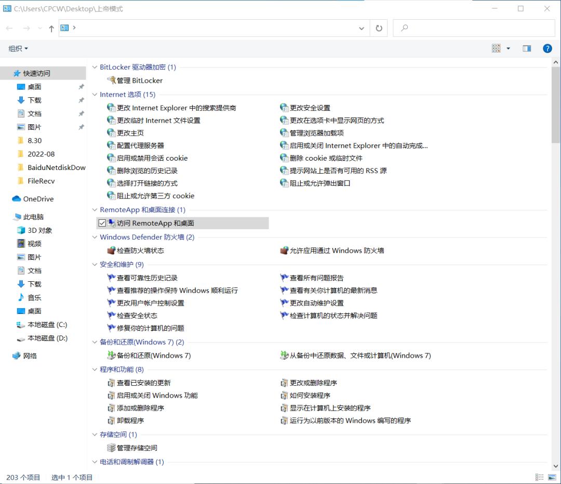Collapse the 电话和调制解调器 group
Image resolution: width=561 pixels, height=484 pixels.
[x=95, y=462]
